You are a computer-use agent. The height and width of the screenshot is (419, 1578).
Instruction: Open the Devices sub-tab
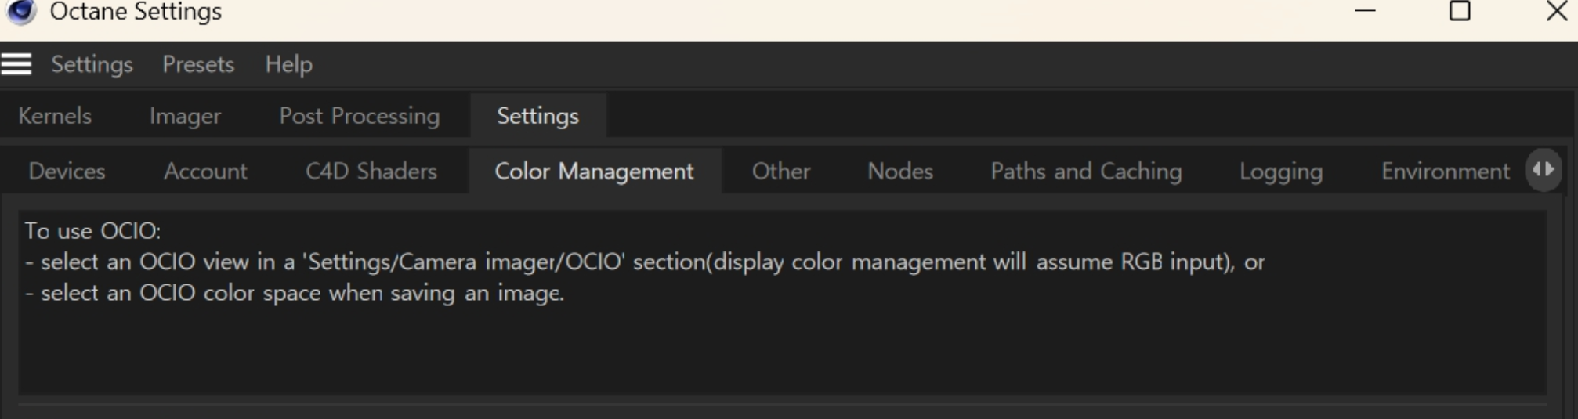67,172
